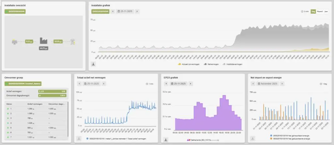Toggle Netherlands EPEX legend series
The height and width of the screenshot is (145, 334).
click(x=203, y=140)
